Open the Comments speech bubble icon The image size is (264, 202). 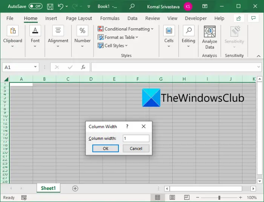click(x=253, y=18)
